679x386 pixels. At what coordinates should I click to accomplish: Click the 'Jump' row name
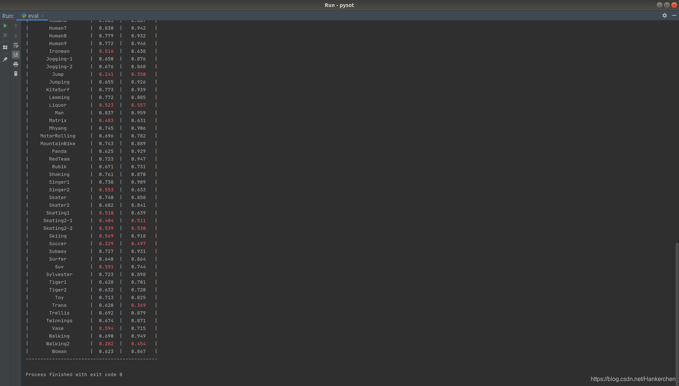(58, 74)
